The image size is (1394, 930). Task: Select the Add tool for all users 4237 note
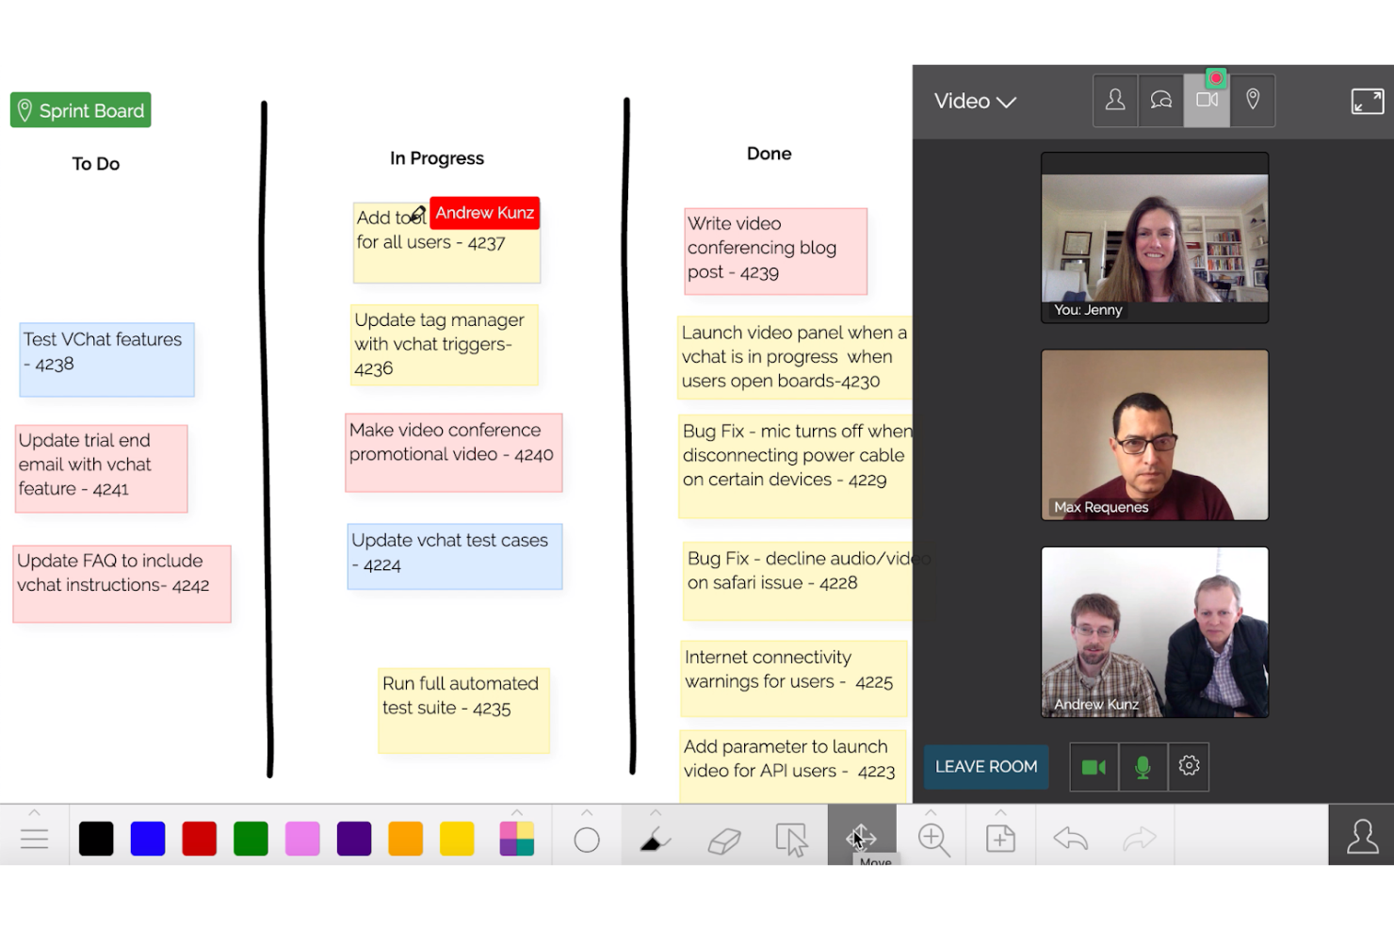pos(446,243)
